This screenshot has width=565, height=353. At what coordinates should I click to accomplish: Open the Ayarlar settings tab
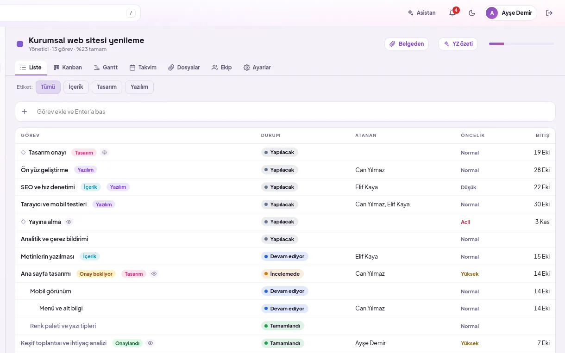(x=257, y=68)
